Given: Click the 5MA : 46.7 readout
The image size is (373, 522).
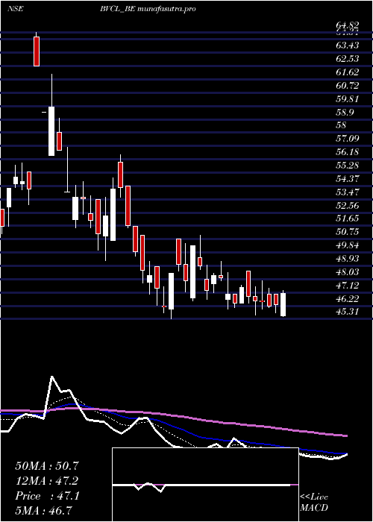Looking at the screenshot, I should [44, 511].
